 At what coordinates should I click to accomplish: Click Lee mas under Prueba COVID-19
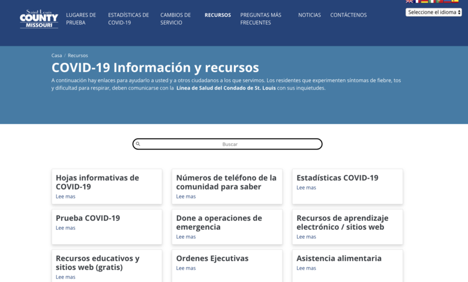point(65,227)
